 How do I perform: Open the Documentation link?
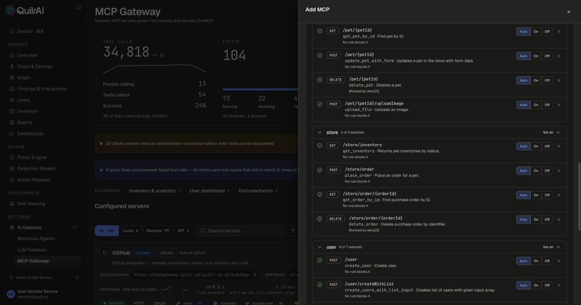click(x=258, y=191)
